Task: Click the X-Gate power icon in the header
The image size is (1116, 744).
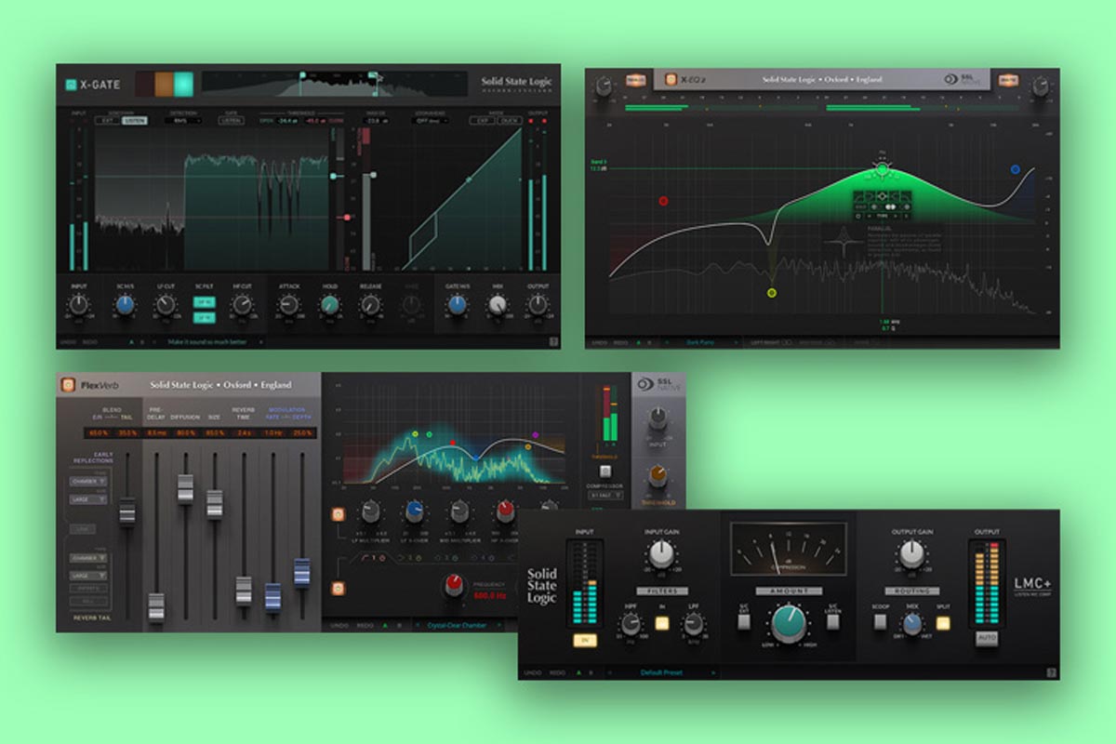Action: 70,84
